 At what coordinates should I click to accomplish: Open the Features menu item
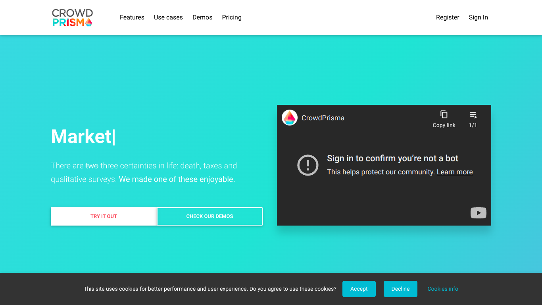pos(132,17)
